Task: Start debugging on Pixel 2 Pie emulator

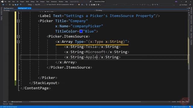Action: point(60,5)
